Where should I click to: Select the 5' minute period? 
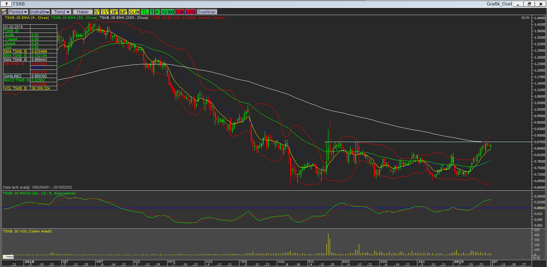[x=97, y=12]
